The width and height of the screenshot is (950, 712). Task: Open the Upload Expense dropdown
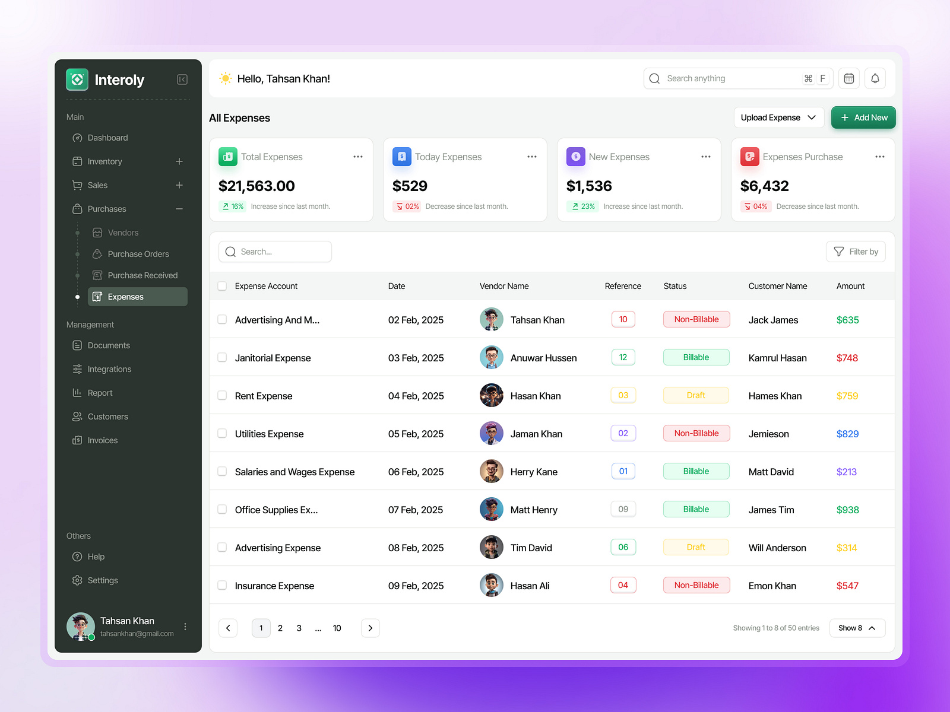coord(778,117)
